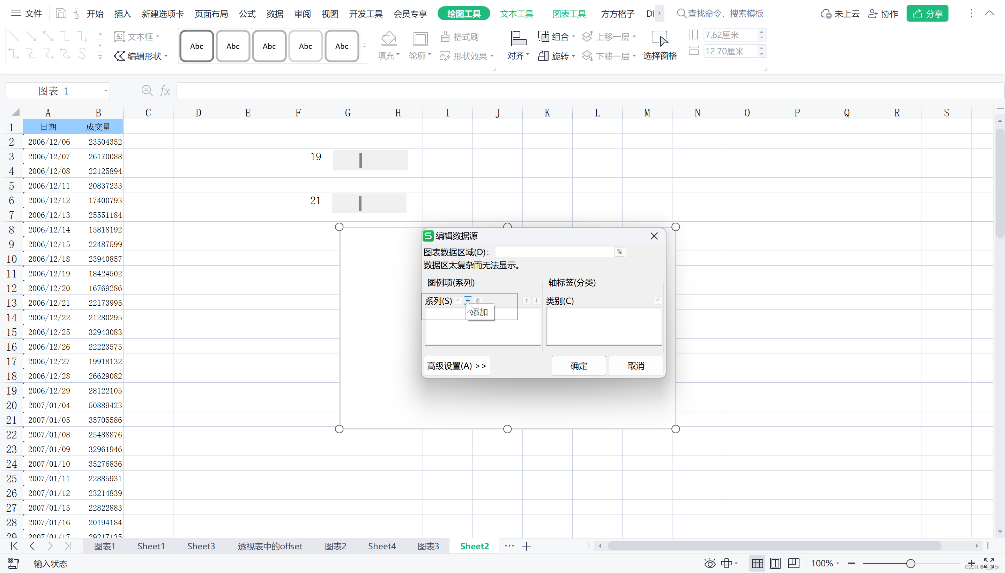
Task: Click the zoom magnifier next to fx
Action: [x=147, y=91]
